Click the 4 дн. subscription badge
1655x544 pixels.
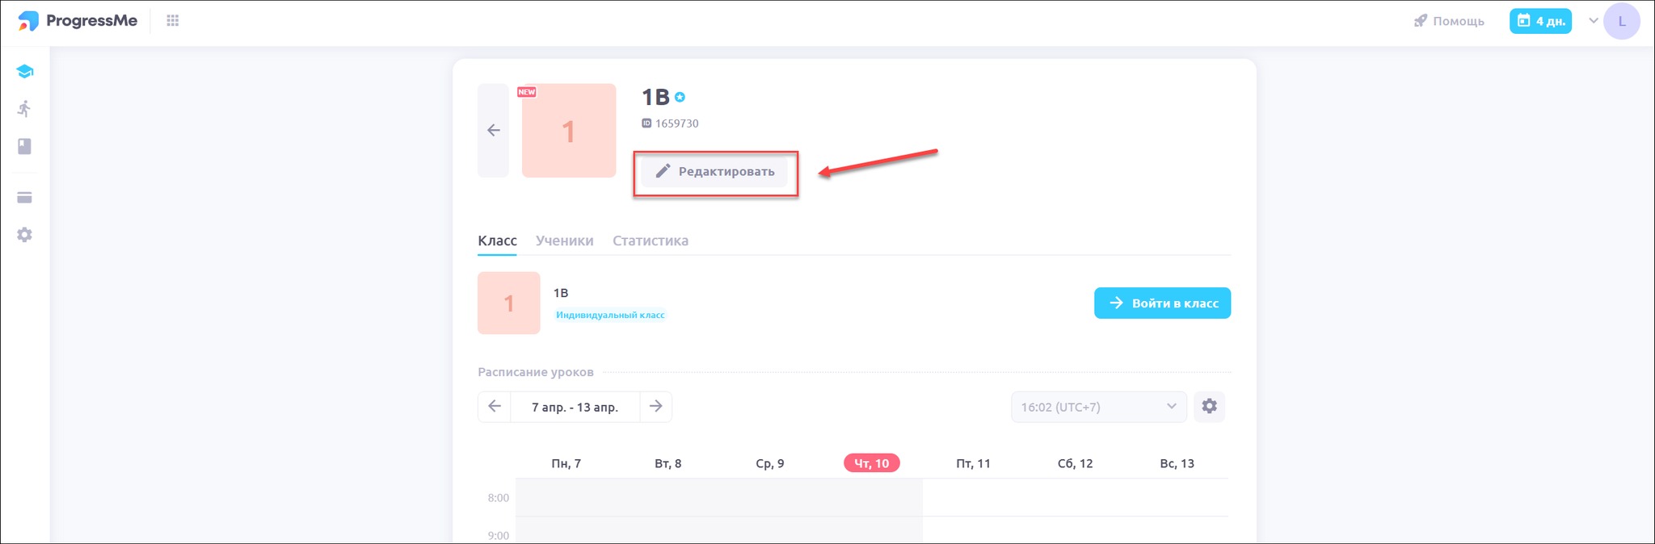pos(1540,21)
